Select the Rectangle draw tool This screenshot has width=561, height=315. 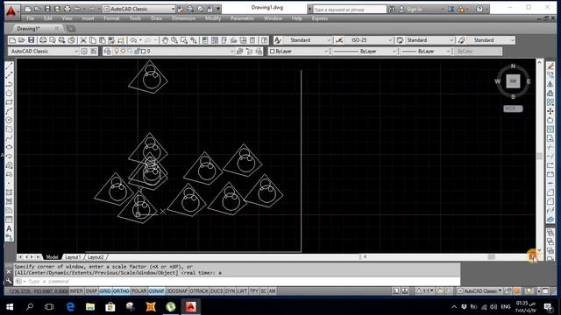pyautogui.click(x=10, y=102)
